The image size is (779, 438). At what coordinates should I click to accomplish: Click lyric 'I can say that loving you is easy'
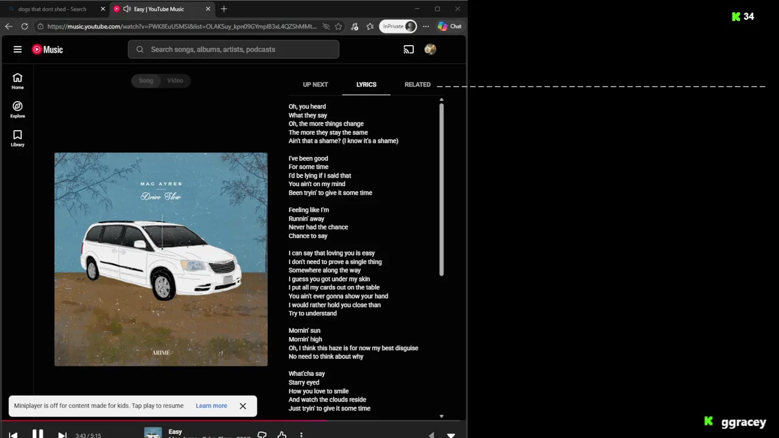pos(332,253)
